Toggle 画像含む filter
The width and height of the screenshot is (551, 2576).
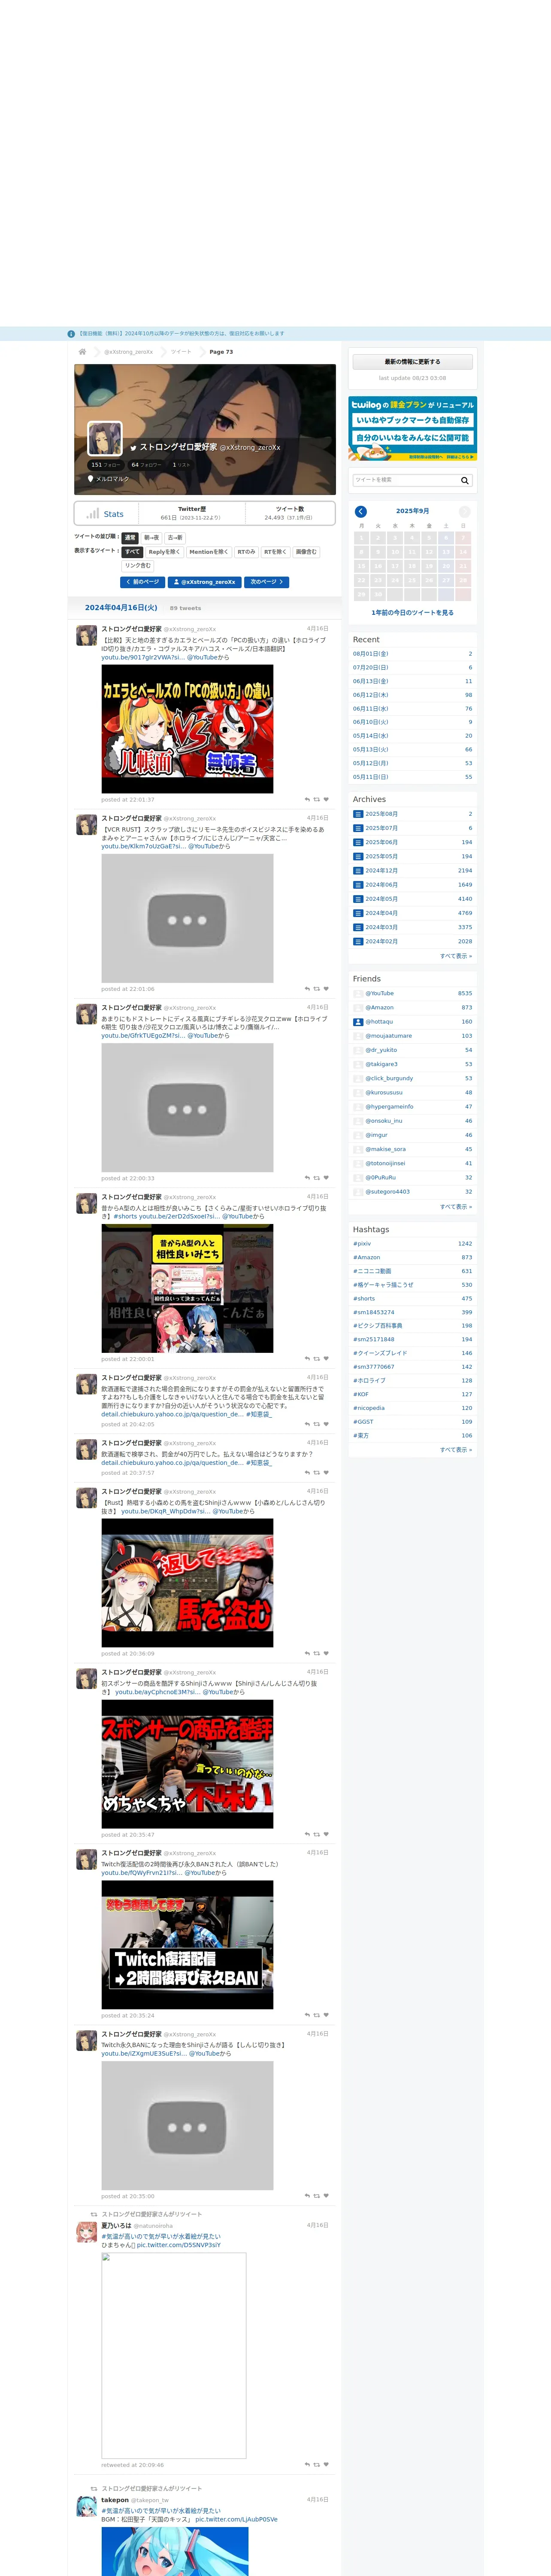(306, 552)
